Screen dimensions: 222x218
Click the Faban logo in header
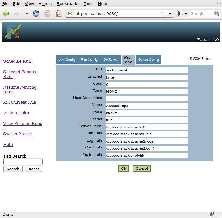coord(13,32)
